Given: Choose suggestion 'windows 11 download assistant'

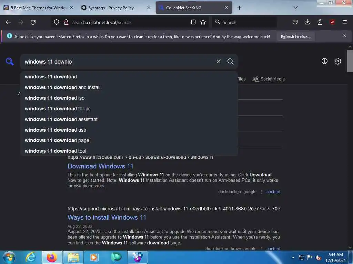Looking at the screenshot, I should pyautogui.click(x=129, y=119).
